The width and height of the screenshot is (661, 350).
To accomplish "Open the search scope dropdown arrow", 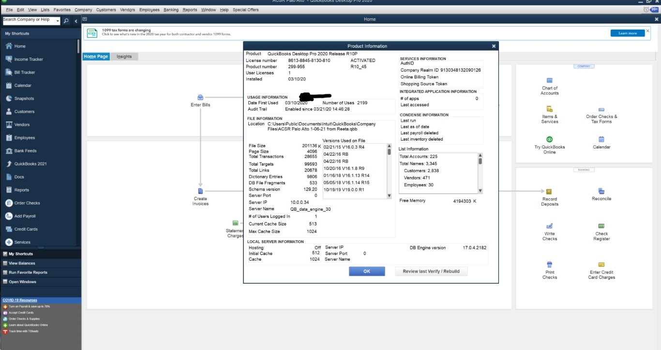I will tap(58, 21).
